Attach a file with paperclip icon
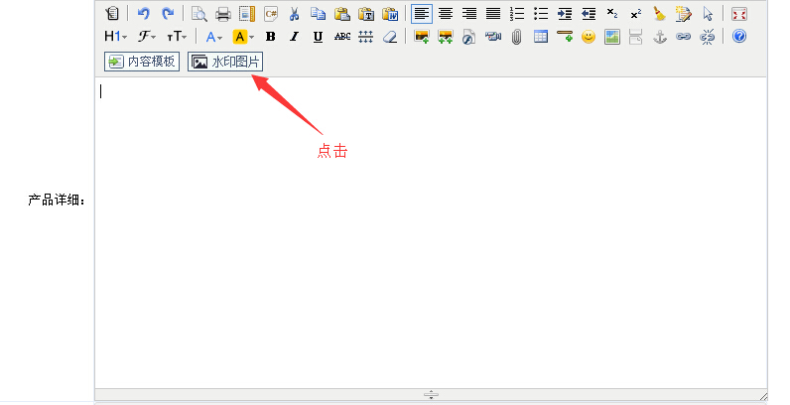 pyautogui.click(x=516, y=37)
